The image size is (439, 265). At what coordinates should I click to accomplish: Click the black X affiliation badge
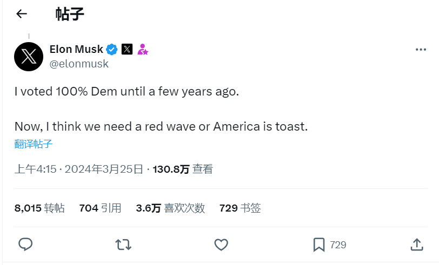pos(127,50)
